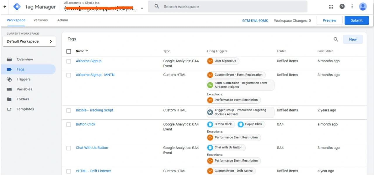
Task: Click the Search workspace field
Action: (x=228, y=6)
